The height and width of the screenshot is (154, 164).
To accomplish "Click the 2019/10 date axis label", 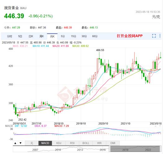I will click(81, 124).
